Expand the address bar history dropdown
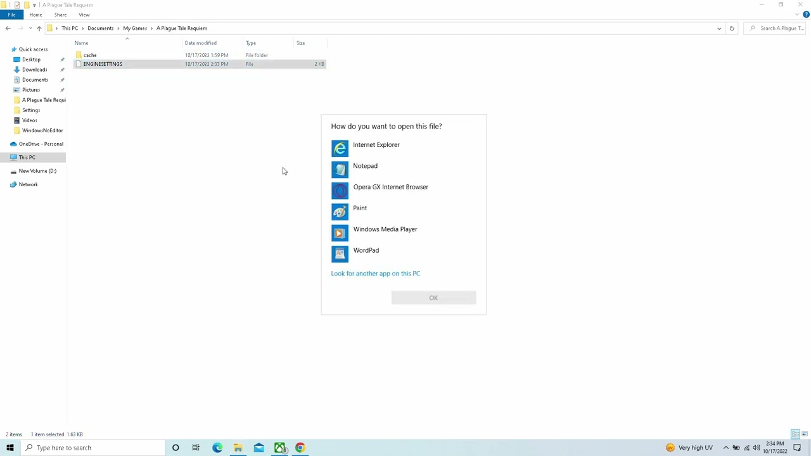811x456 pixels. click(x=719, y=28)
